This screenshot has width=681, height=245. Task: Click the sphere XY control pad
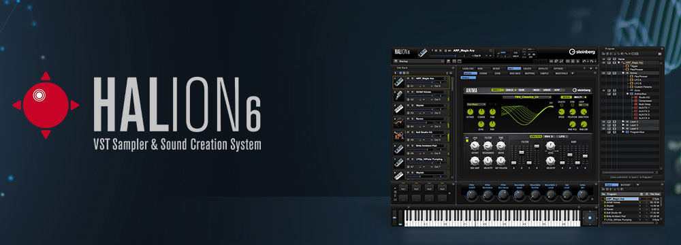pyautogui.click(x=589, y=218)
